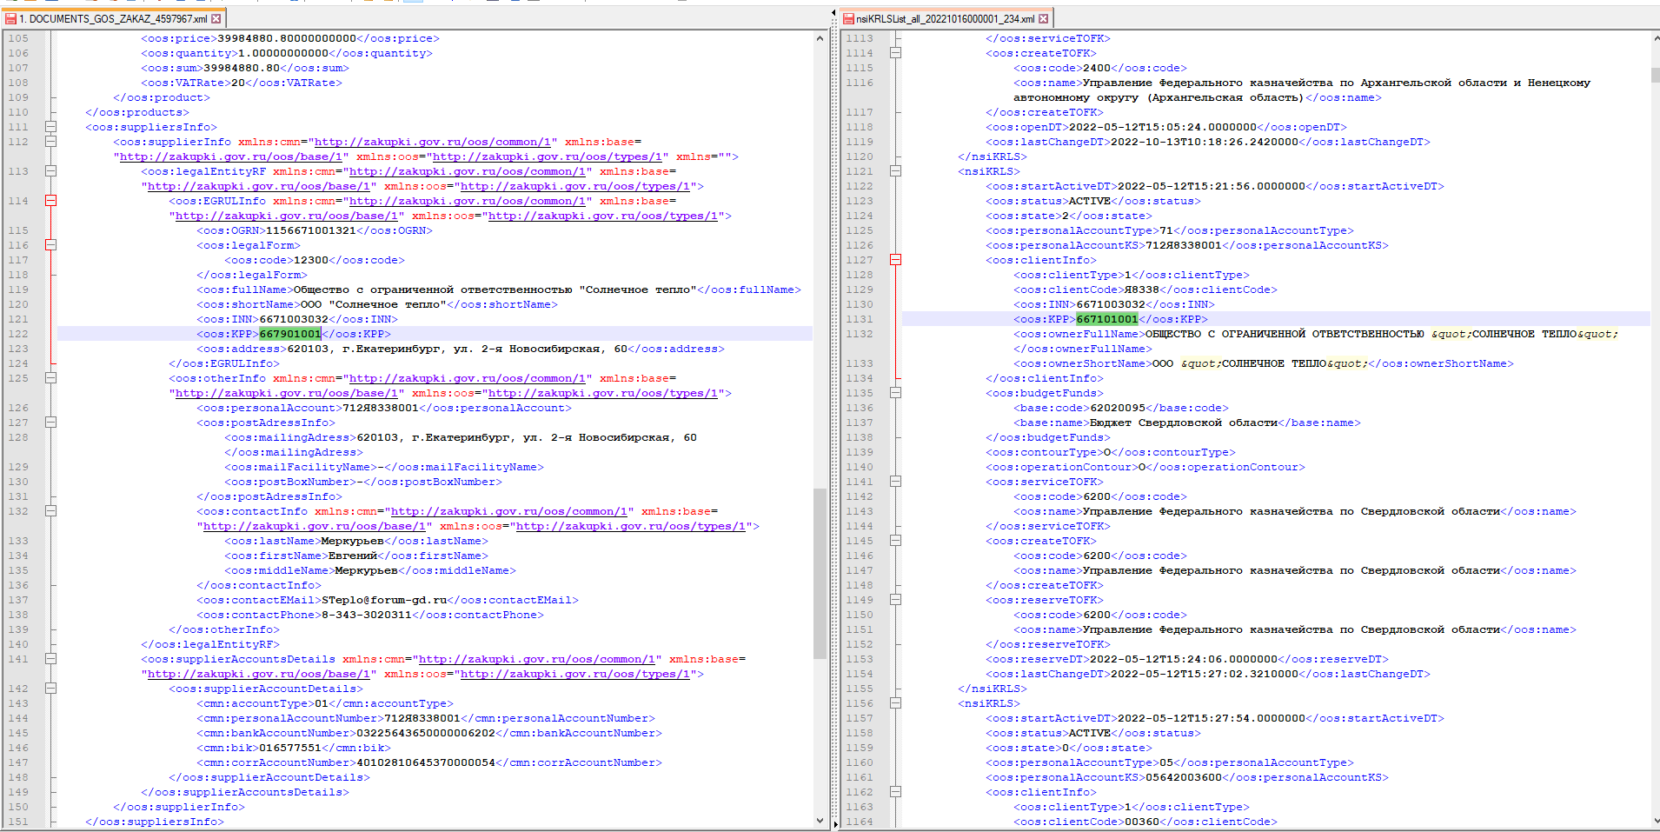Screen dimensions: 1660x832
Task: Collapse supplierAccountDetails block at line 142
Action: [50, 689]
